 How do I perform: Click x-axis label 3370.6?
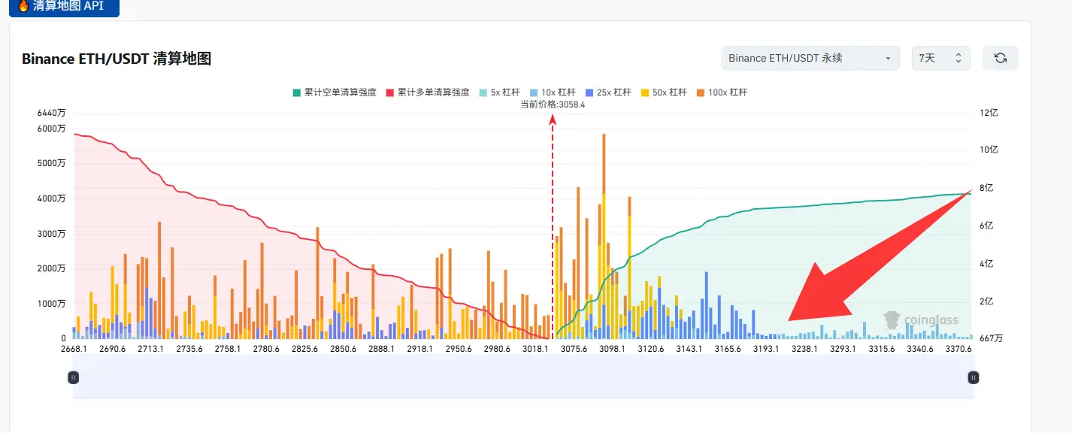[959, 349]
